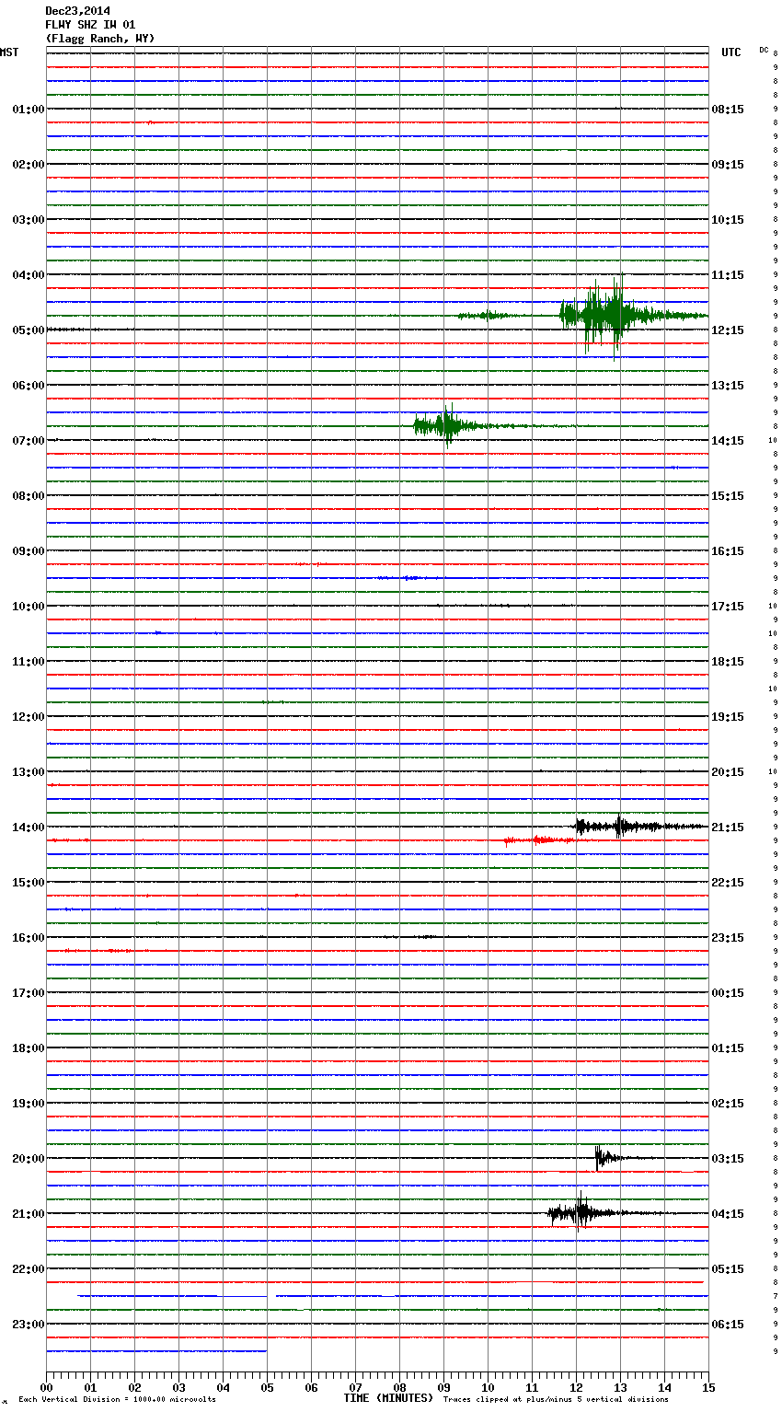Click the 23:15 UTC time label
This screenshot has width=782, height=1412.
pyautogui.click(x=728, y=938)
